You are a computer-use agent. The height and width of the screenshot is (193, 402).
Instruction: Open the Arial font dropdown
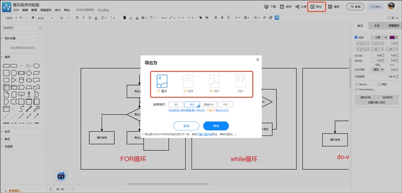click(46, 18)
